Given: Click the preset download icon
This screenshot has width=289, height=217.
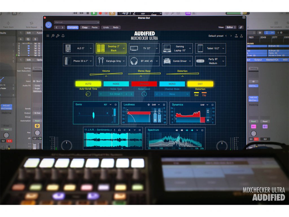Looking at the screenshot, I should coord(241,36).
